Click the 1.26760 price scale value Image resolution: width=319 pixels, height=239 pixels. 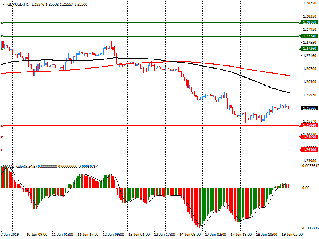click(310, 69)
